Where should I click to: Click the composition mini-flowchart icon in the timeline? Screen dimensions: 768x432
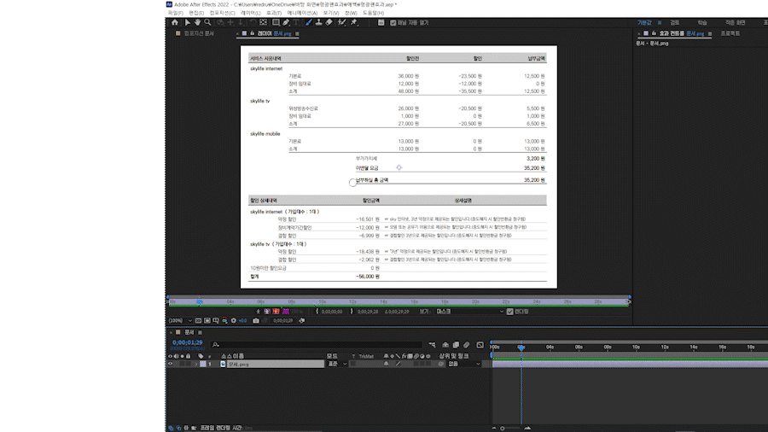point(433,345)
